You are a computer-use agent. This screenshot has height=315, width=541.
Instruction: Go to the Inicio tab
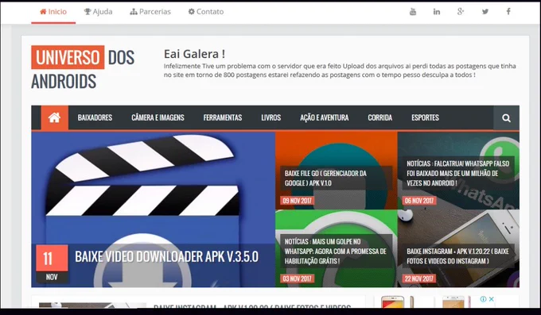tap(53, 12)
